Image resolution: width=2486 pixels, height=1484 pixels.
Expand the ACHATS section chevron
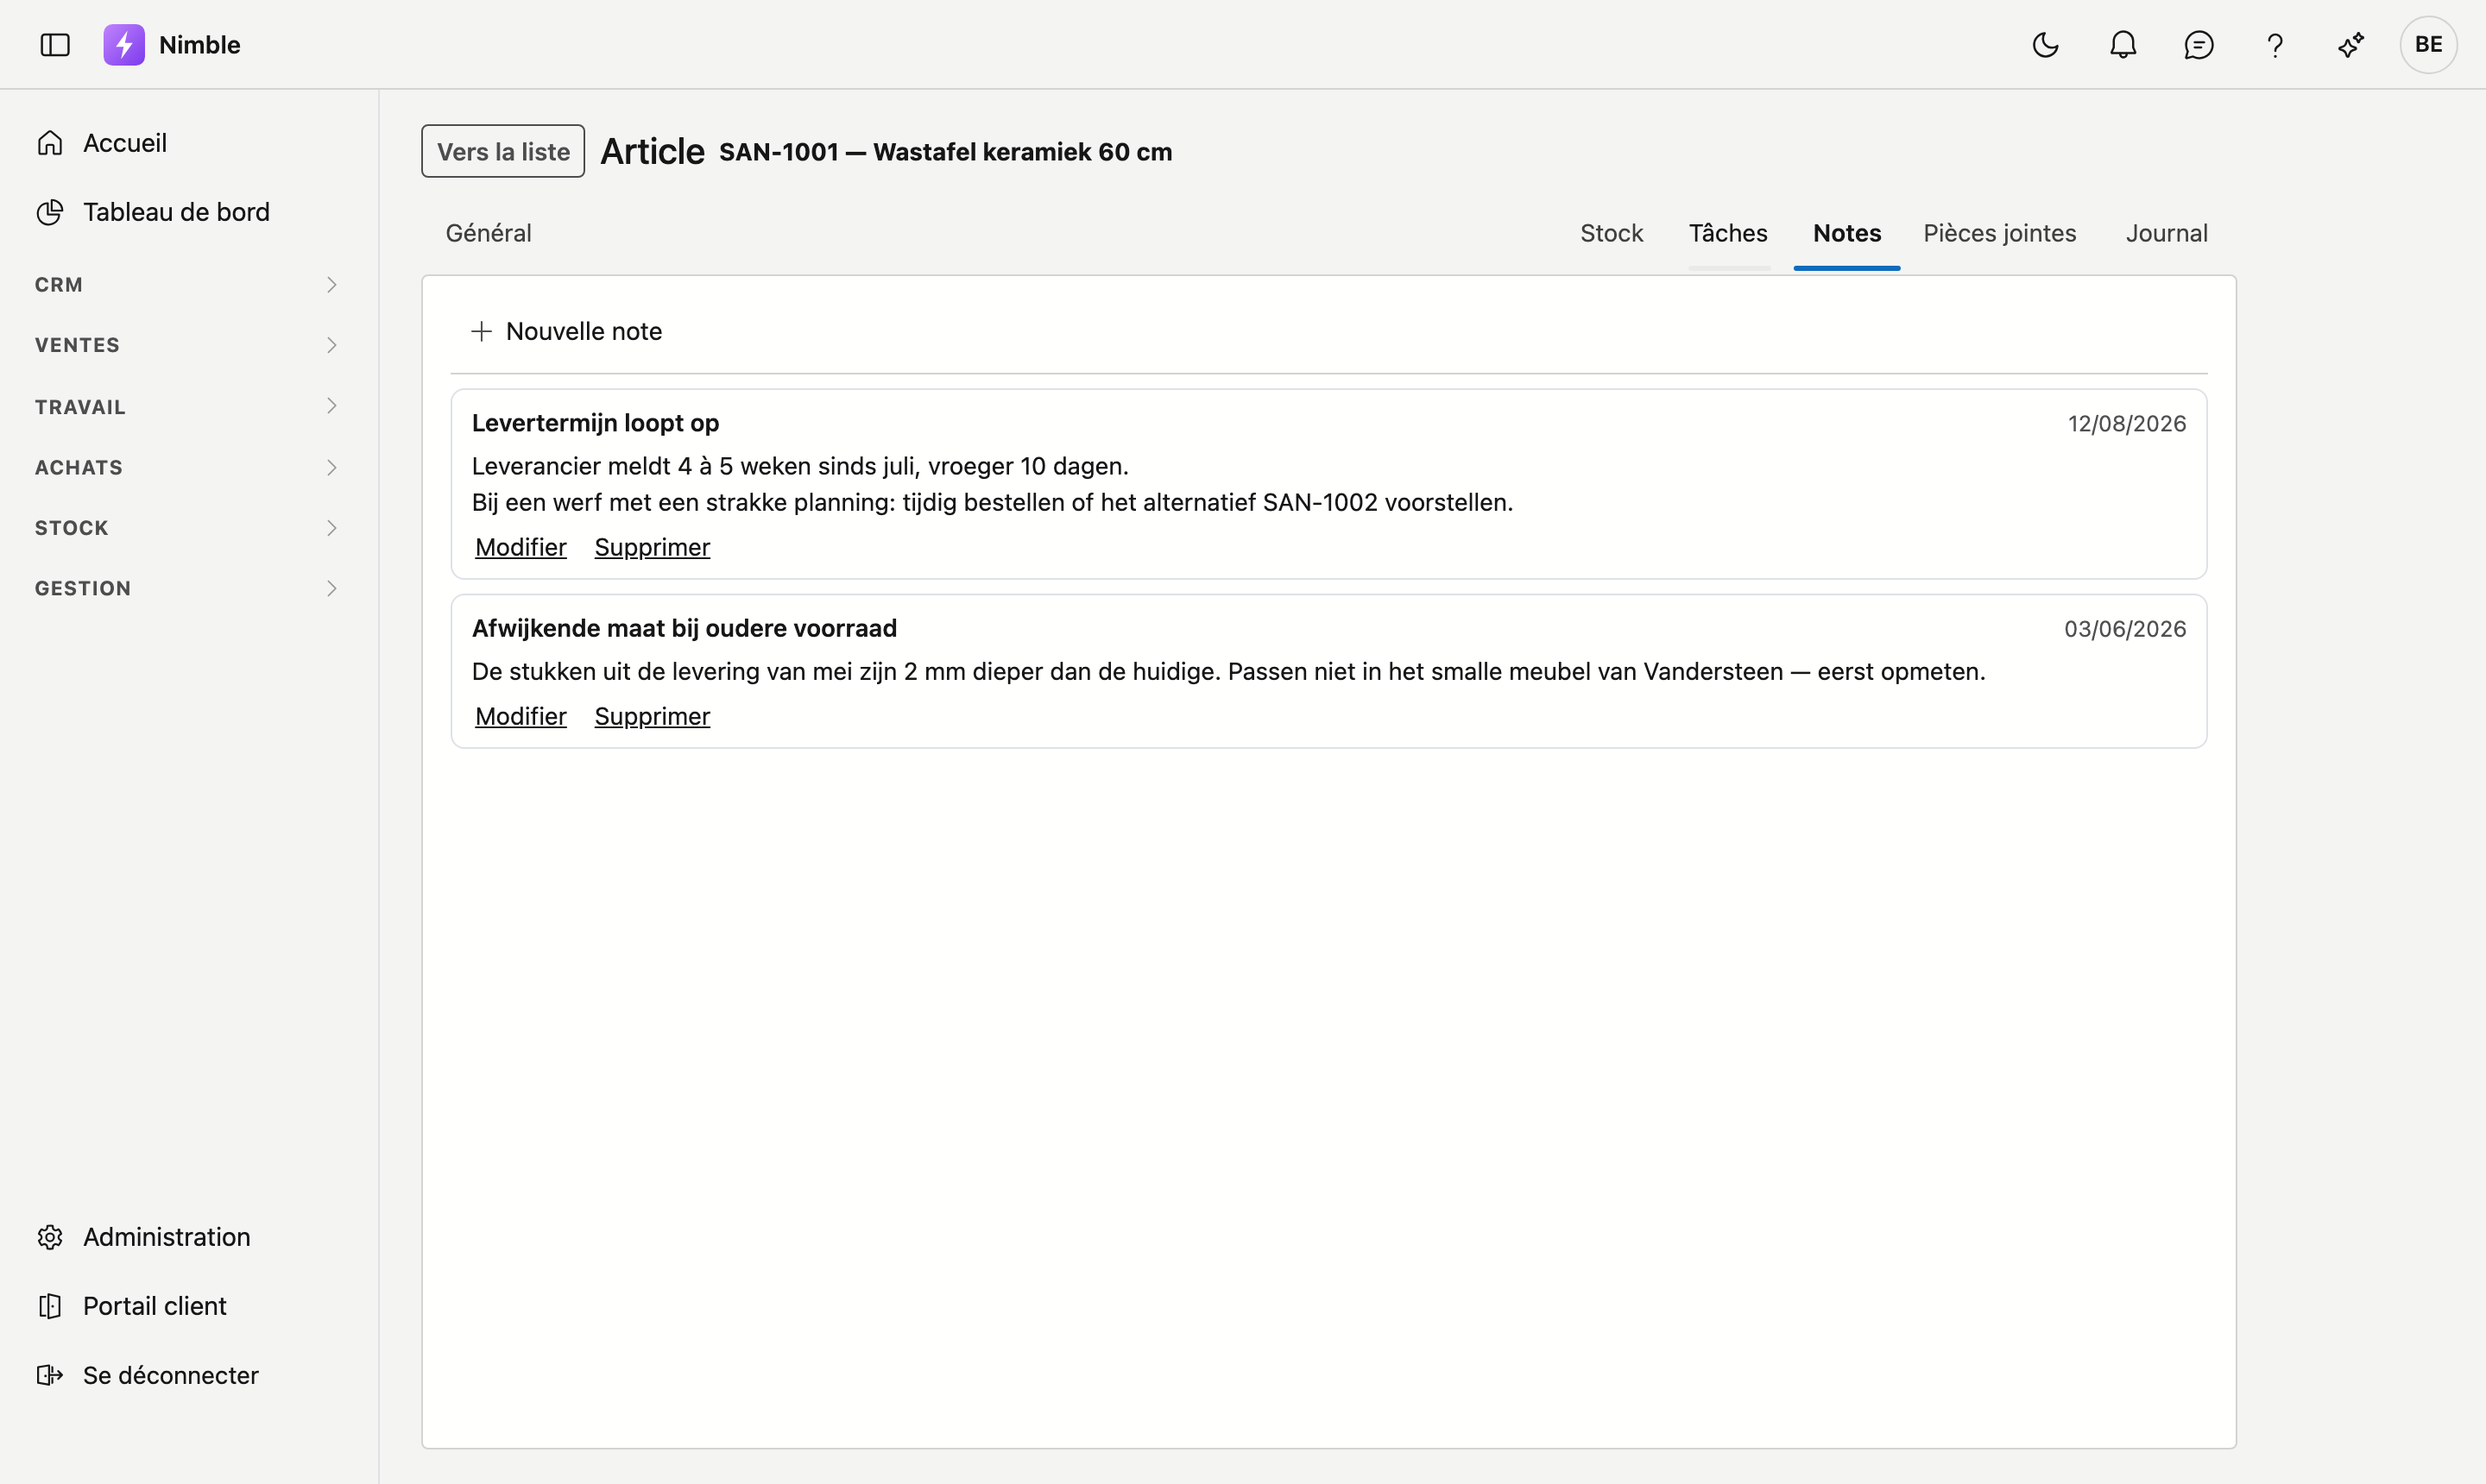tap(331, 467)
